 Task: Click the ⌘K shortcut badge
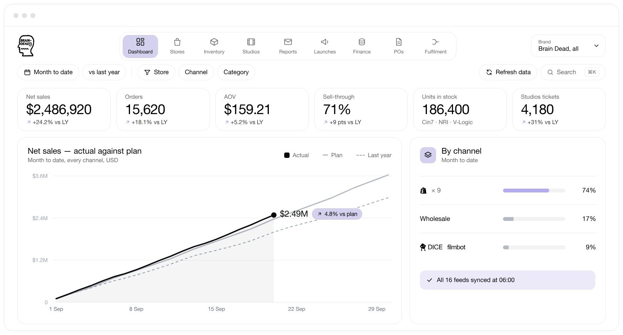(592, 72)
